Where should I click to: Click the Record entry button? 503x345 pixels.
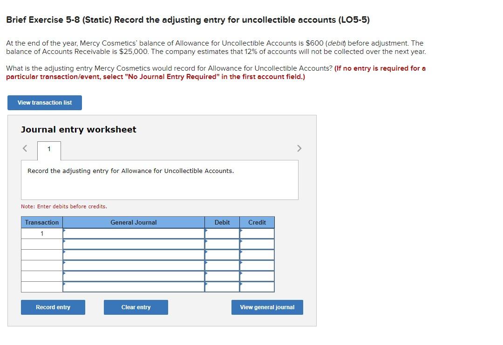(x=53, y=307)
